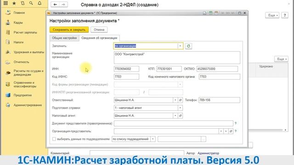Open the Налоги menu label
The image size is (294, 165).
18,42
